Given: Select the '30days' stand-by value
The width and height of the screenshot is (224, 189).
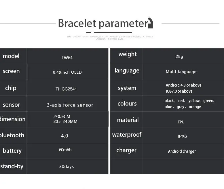Looking at the screenshot, I should pyautogui.click(x=67, y=167).
